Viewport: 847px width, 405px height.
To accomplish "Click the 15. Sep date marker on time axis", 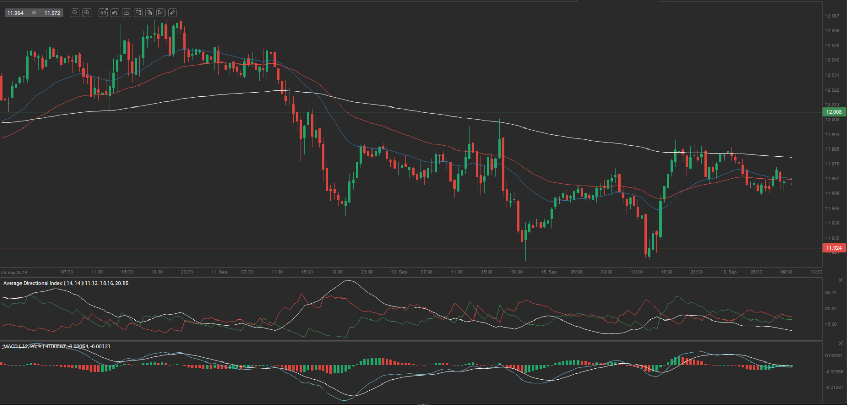I will coord(549,272).
